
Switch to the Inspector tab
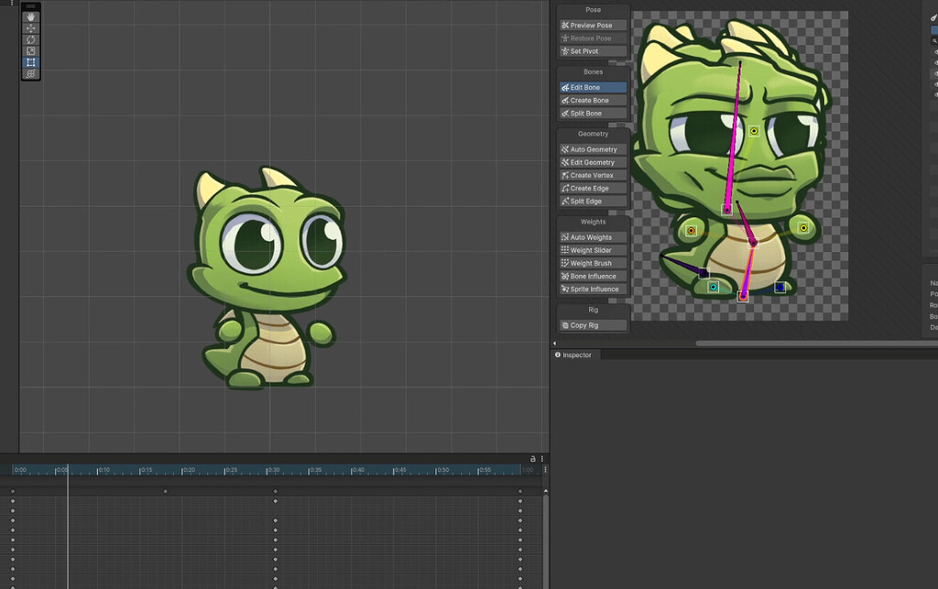(574, 354)
